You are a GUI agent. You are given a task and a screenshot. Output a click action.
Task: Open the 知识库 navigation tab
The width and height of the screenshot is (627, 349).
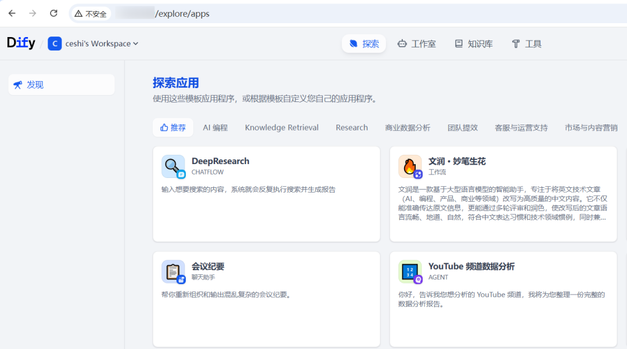[x=474, y=44]
